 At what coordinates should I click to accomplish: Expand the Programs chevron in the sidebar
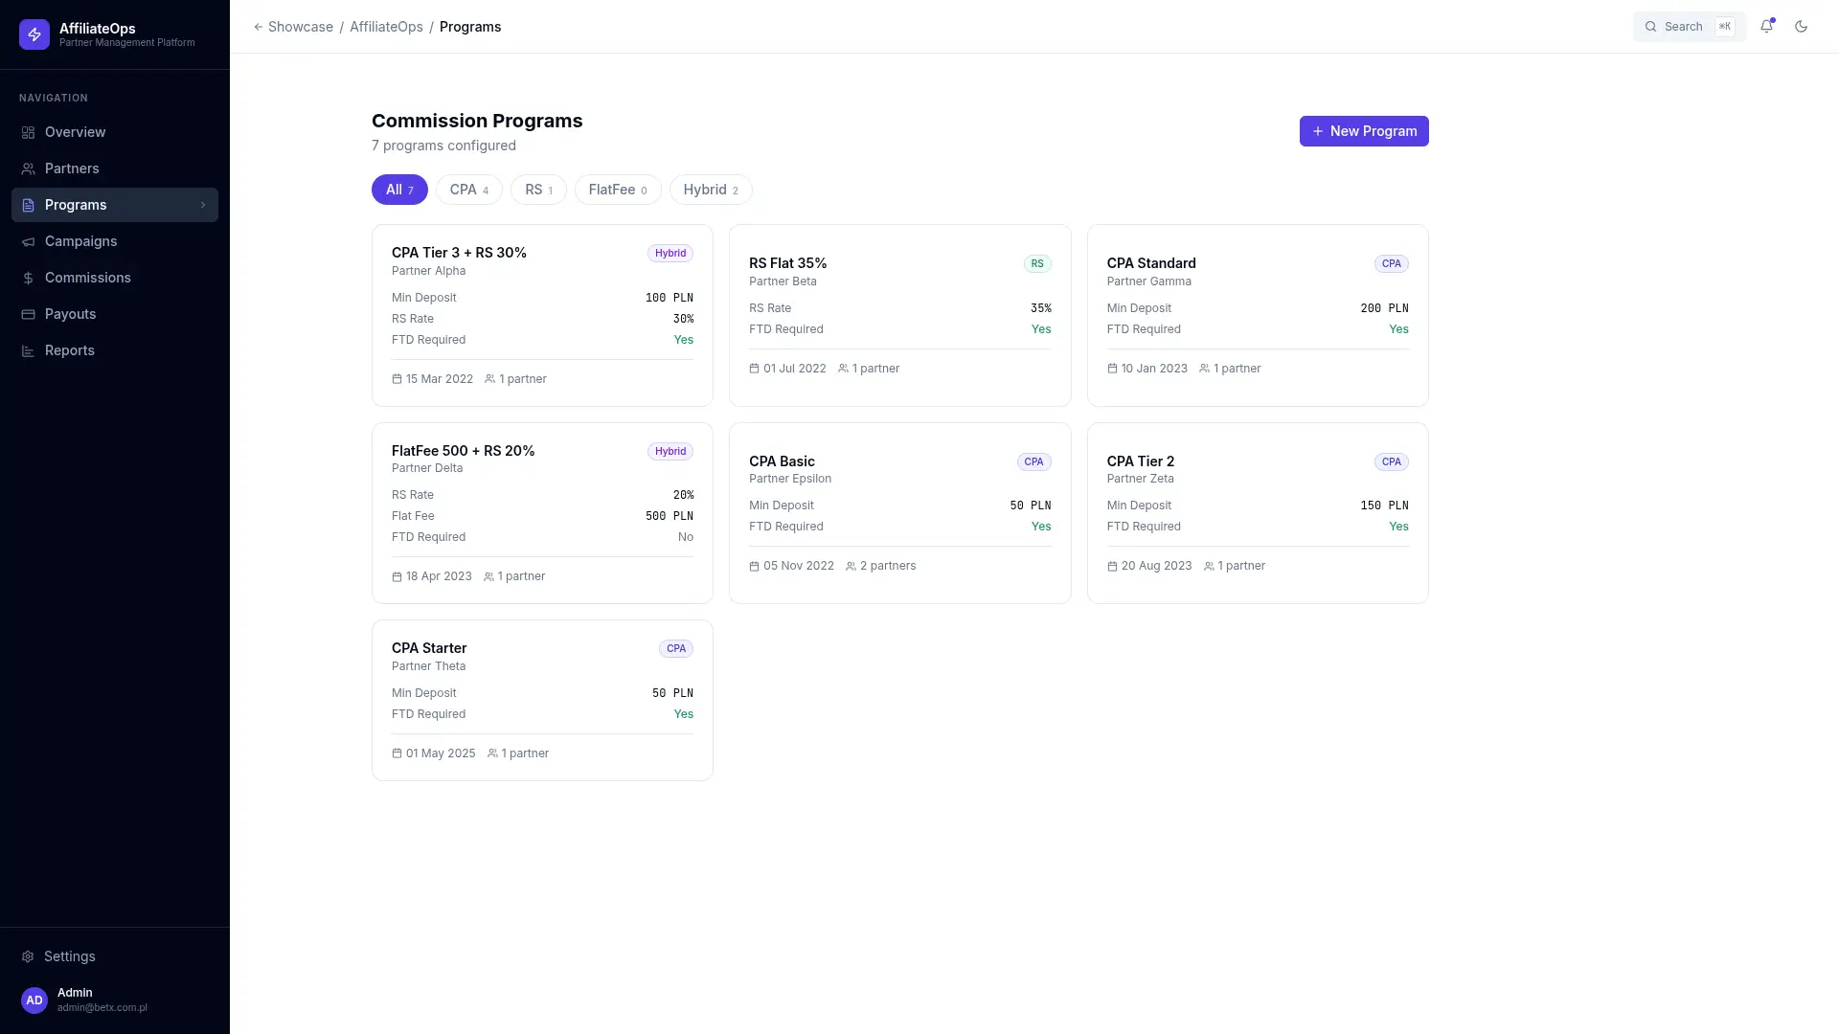[203, 205]
